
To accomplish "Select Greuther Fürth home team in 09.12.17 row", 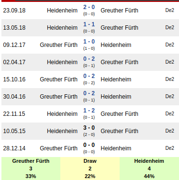I will (58, 45).
